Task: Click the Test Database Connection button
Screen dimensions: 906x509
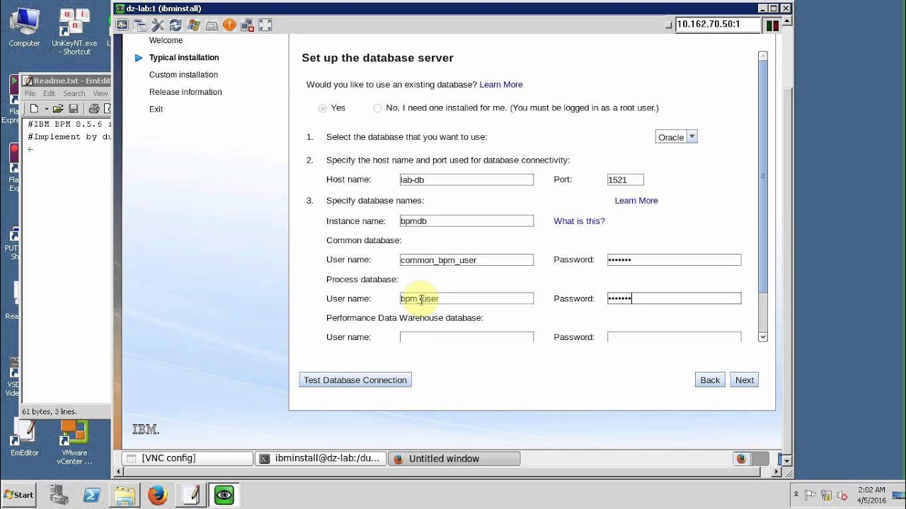Action: [x=355, y=380]
